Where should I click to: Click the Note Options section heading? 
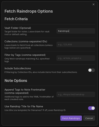click(x=16, y=81)
